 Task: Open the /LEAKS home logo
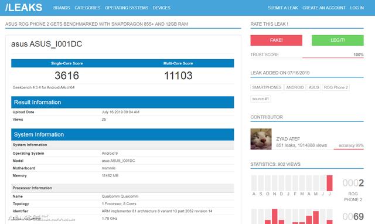click(23, 8)
